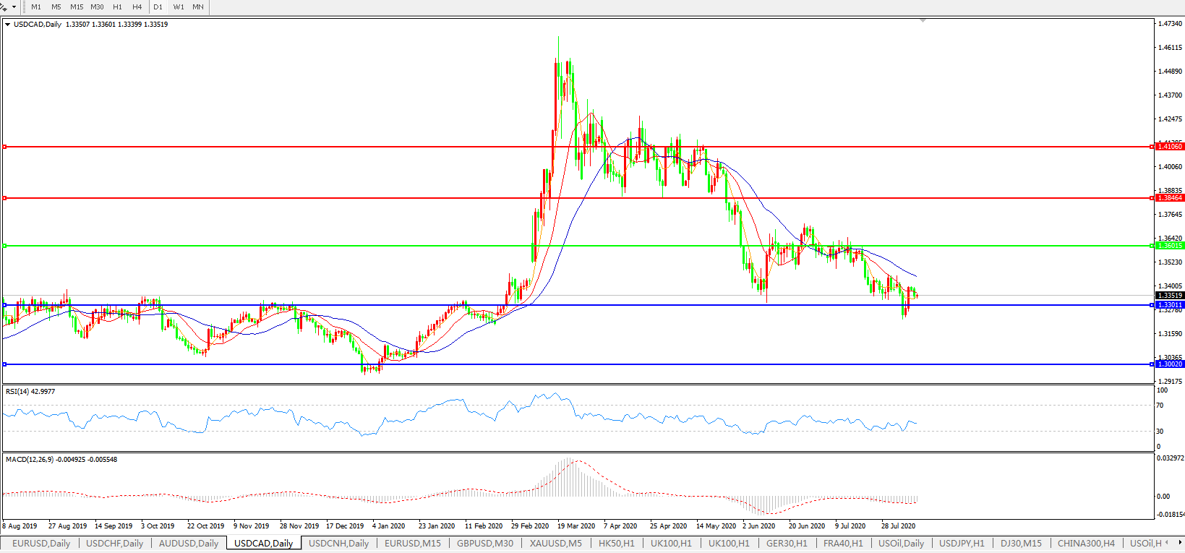Click the MACD(12,26,9) indicator label
The image size is (1185, 553).
[x=61, y=460]
